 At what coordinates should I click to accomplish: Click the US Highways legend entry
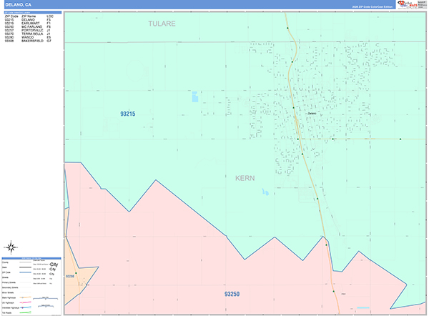pos(8,303)
